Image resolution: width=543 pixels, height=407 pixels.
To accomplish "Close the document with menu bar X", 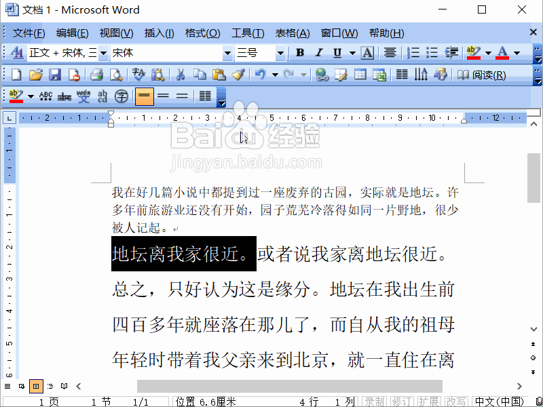I will [533, 33].
